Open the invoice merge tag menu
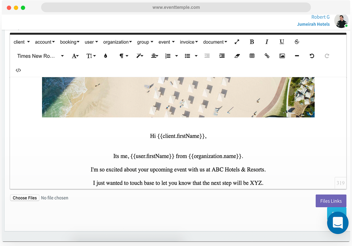This screenshot has height=246, width=352. [189, 42]
